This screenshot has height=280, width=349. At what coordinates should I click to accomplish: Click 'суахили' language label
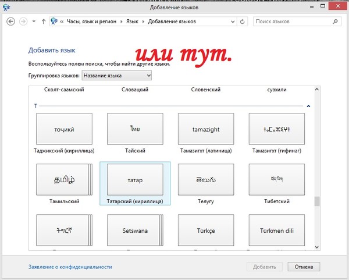277,90
